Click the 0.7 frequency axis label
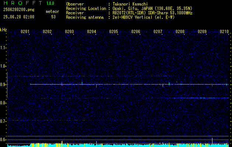 tap(3, 121)
